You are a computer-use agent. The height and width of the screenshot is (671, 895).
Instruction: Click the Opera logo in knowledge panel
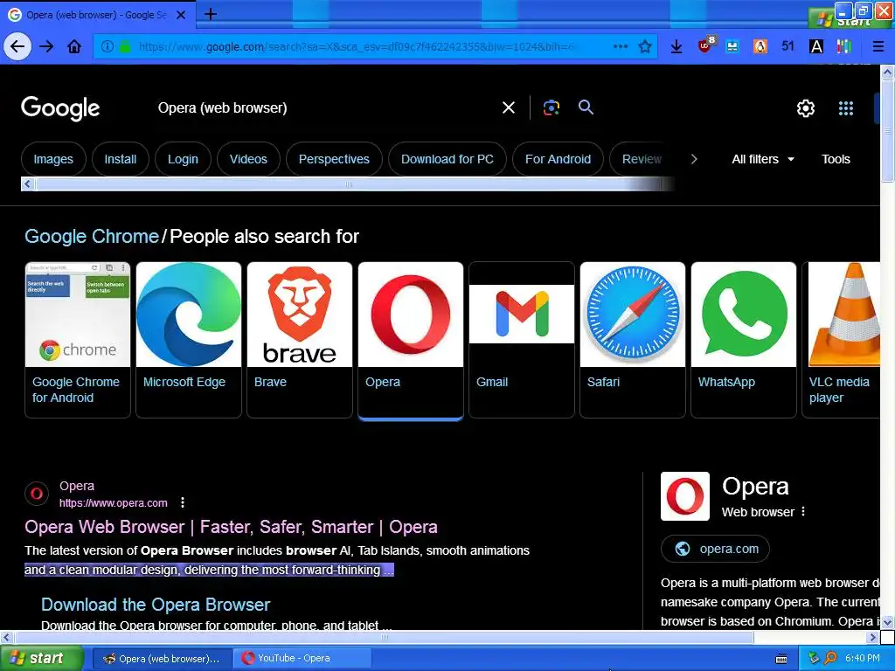tap(685, 496)
